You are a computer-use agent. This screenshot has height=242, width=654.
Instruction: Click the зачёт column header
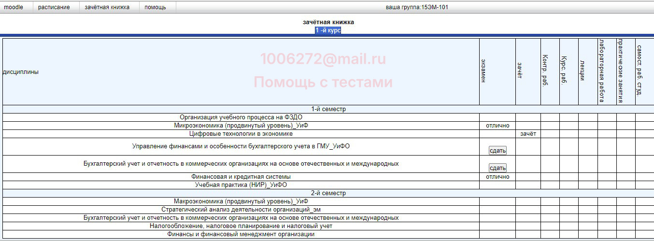pyautogui.click(x=520, y=71)
